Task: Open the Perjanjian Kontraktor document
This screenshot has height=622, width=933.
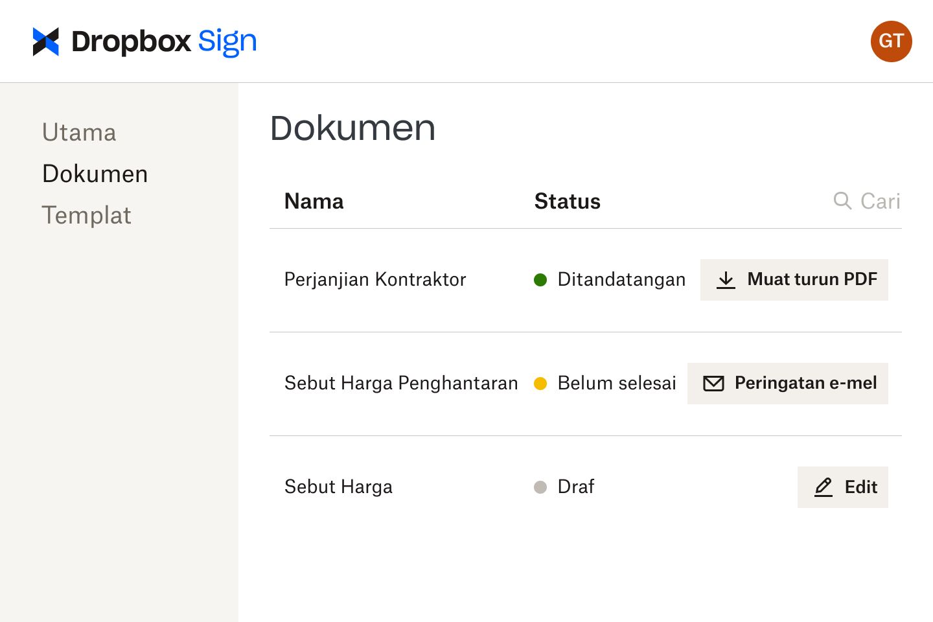Action: point(374,280)
